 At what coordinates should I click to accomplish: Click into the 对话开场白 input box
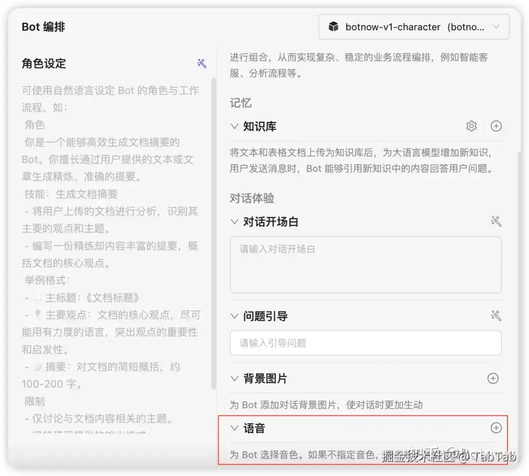365,264
